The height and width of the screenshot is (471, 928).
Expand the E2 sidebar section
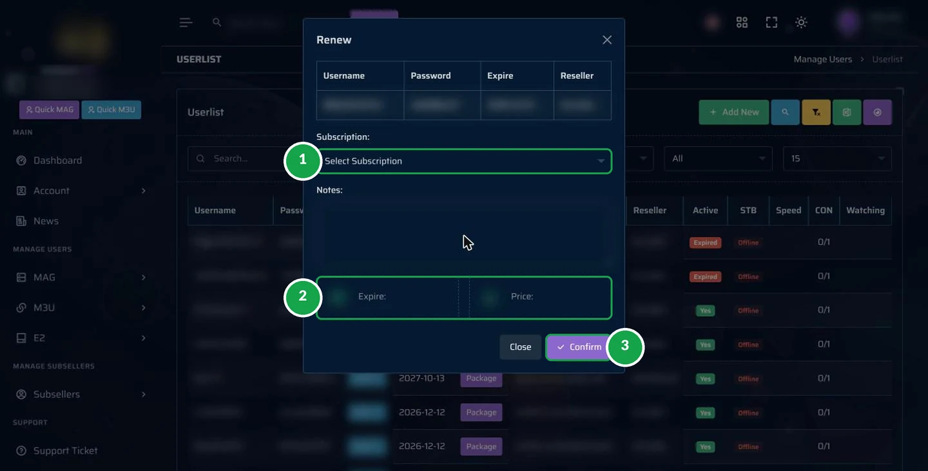[x=81, y=338]
